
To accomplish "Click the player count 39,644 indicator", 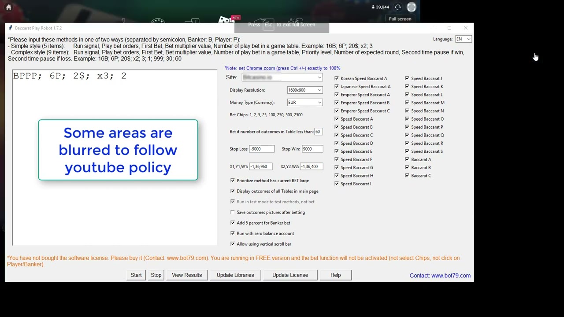I will [381, 7].
